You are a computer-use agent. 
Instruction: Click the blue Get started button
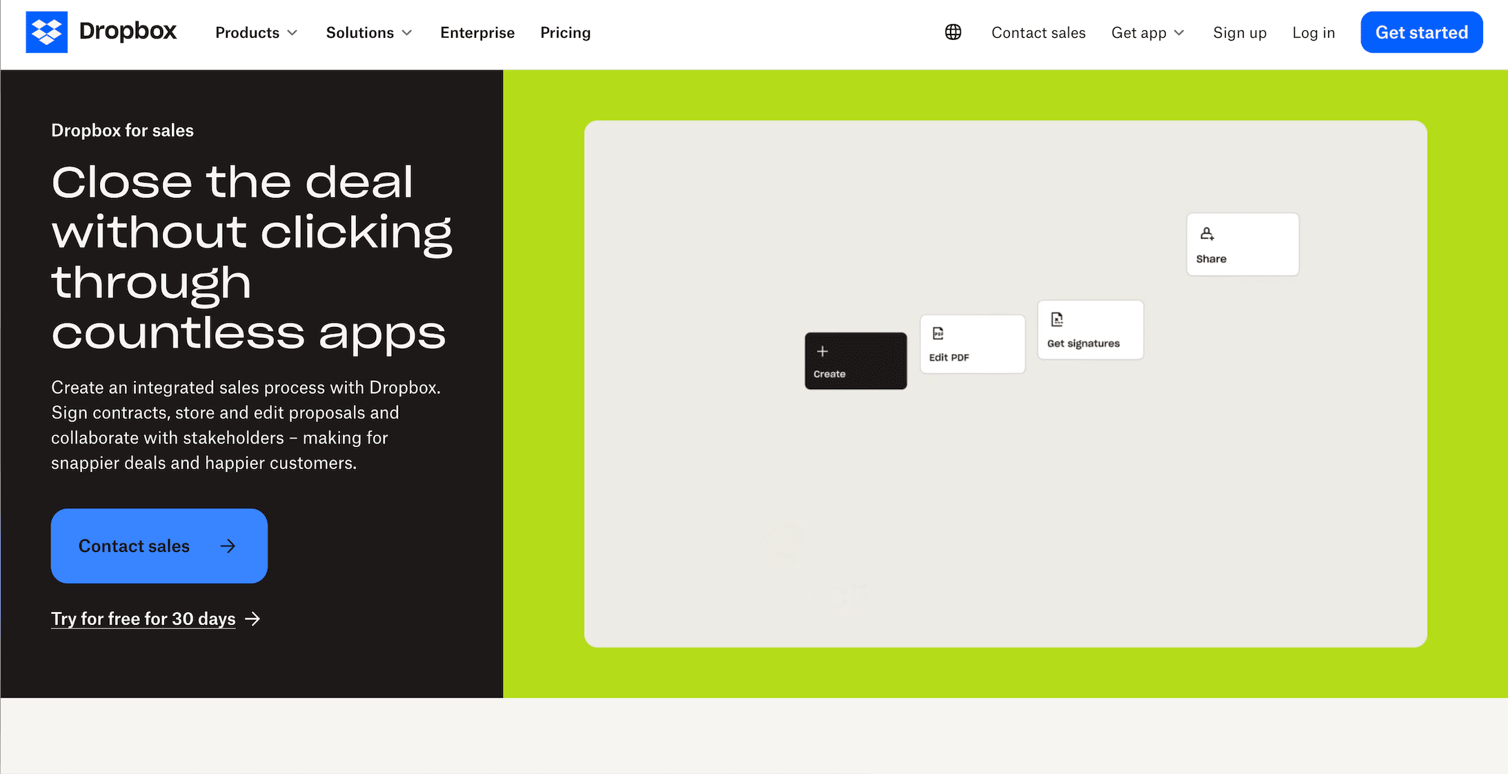pyautogui.click(x=1421, y=32)
